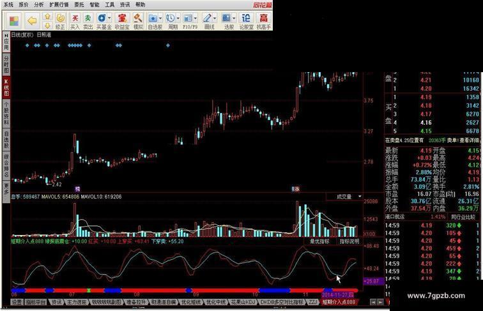Select the 短期介入点888 indicator tab

[339, 302]
